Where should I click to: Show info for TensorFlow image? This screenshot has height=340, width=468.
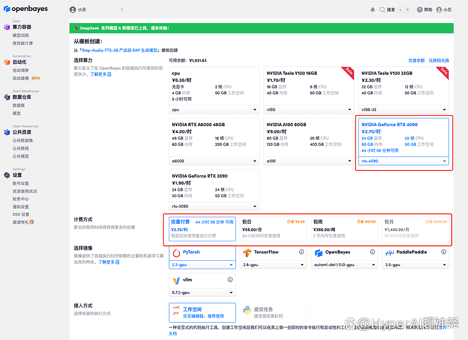click(x=301, y=252)
